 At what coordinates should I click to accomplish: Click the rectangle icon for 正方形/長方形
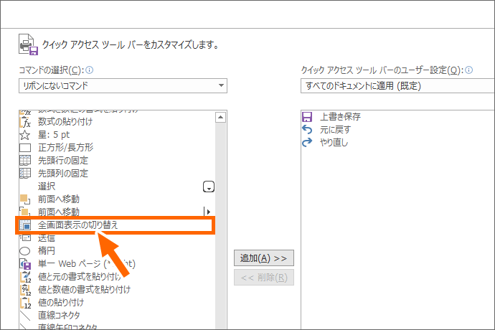25,148
